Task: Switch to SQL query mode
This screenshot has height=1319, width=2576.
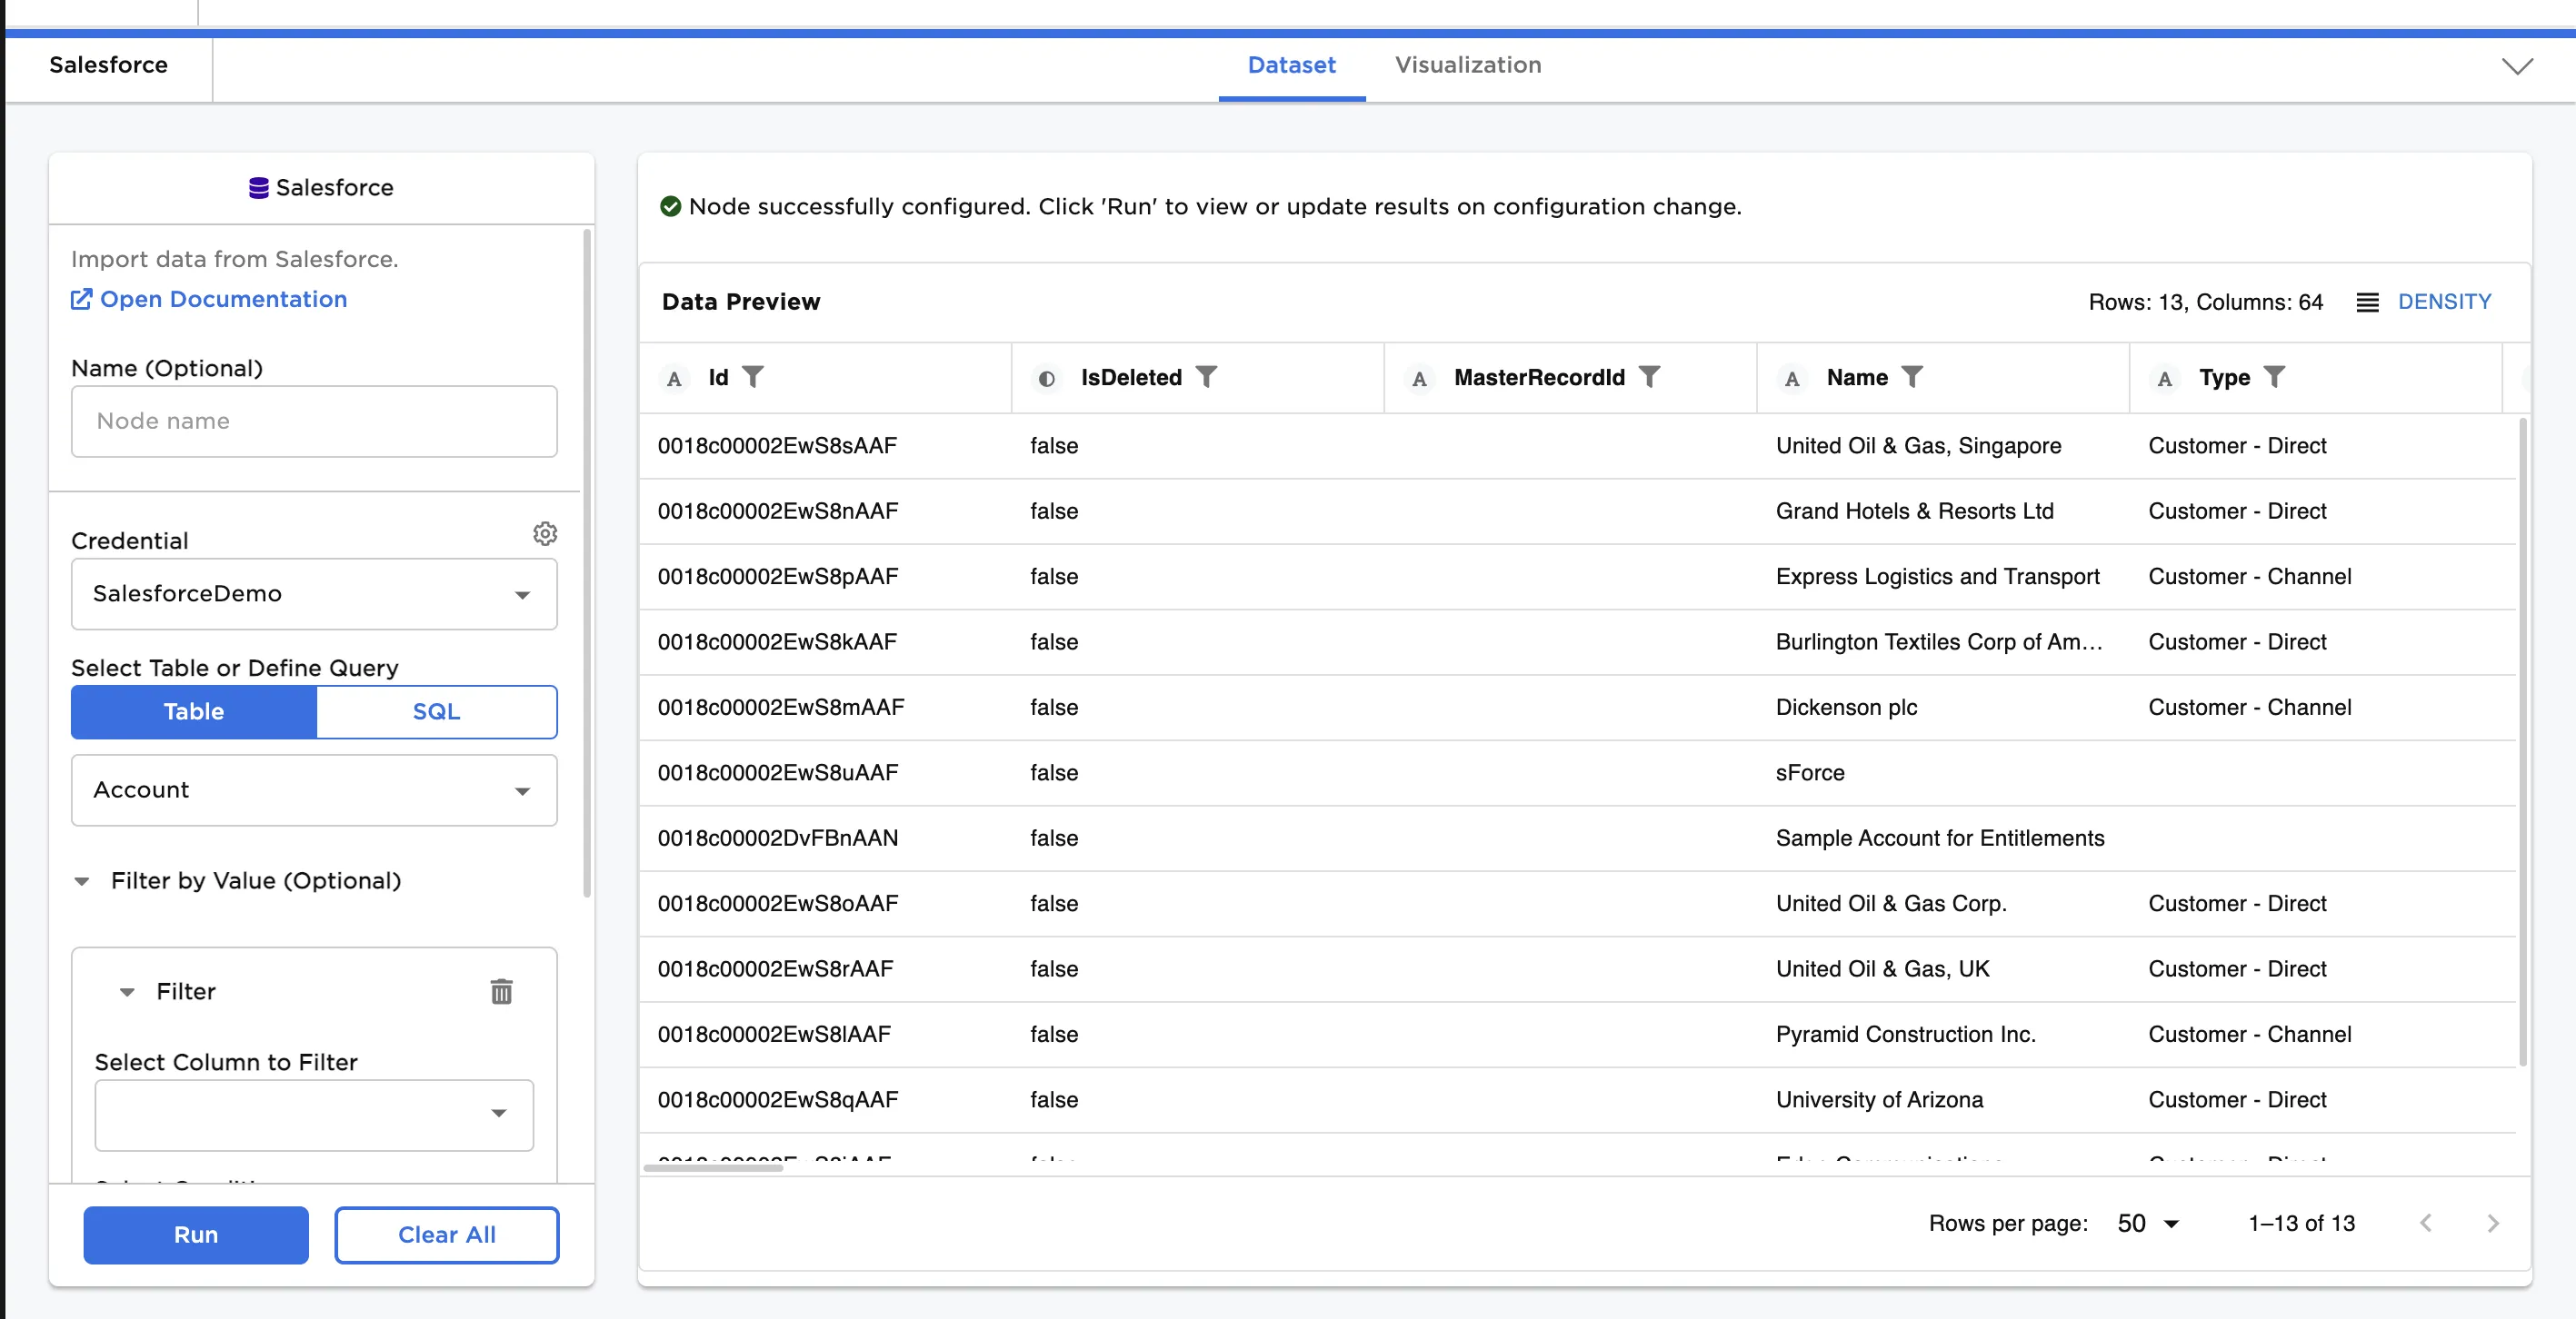Action: tap(436, 711)
